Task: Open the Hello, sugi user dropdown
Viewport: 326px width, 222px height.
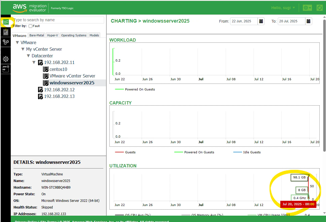Action: click(283, 8)
